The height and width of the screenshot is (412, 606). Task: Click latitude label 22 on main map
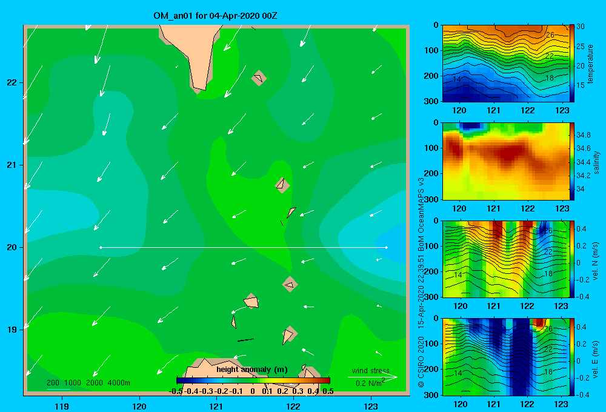[x=12, y=83]
